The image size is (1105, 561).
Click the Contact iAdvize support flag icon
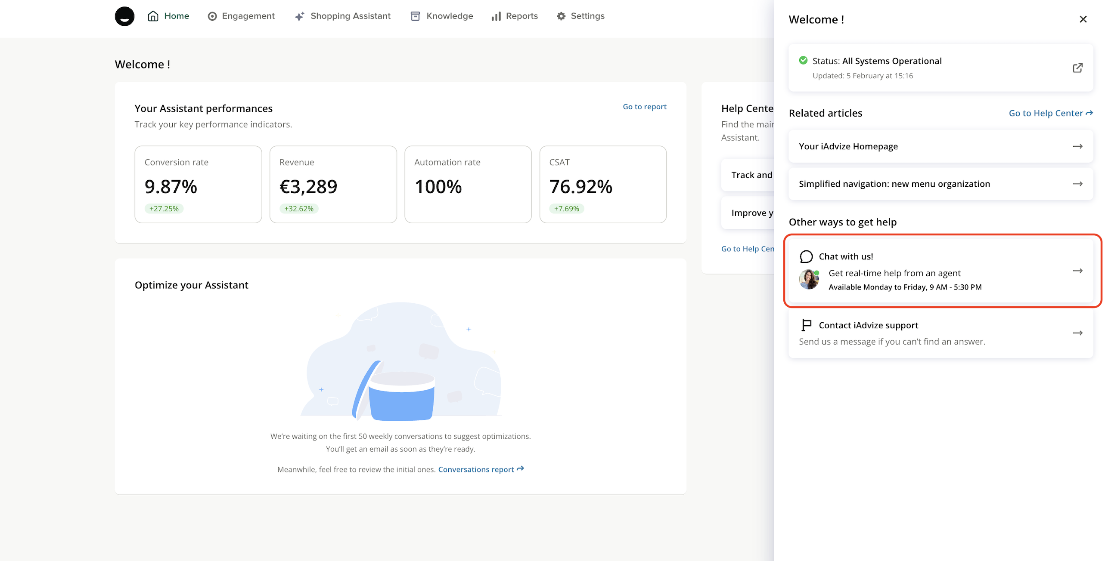tap(806, 325)
